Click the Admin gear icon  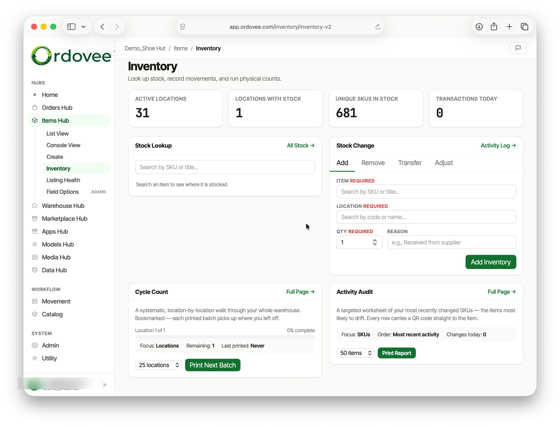click(35, 345)
